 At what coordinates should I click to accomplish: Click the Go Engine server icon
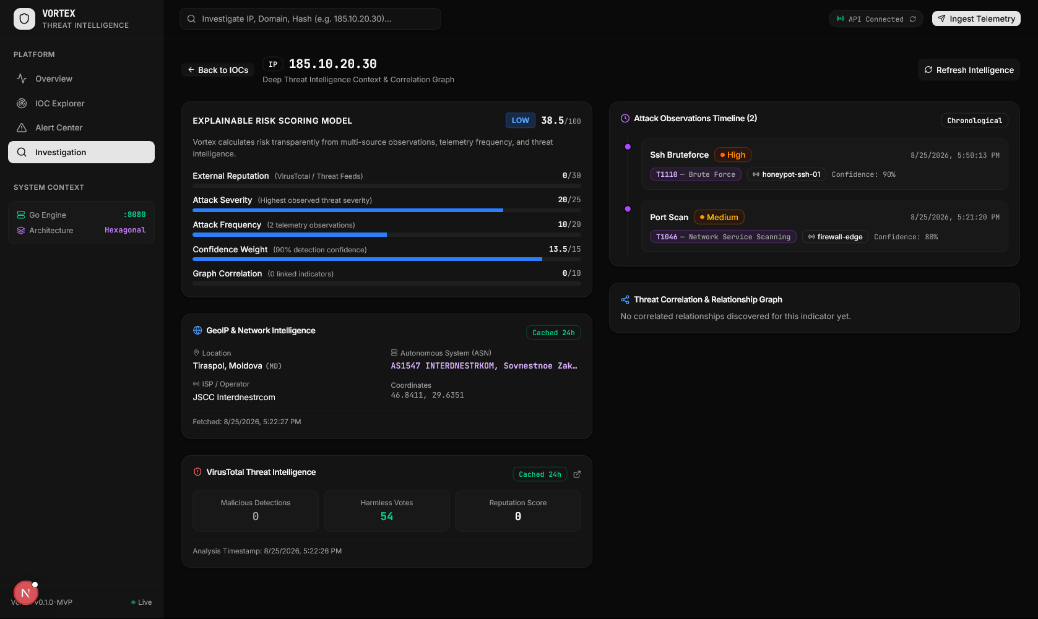pyautogui.click(x=21, y=215)
